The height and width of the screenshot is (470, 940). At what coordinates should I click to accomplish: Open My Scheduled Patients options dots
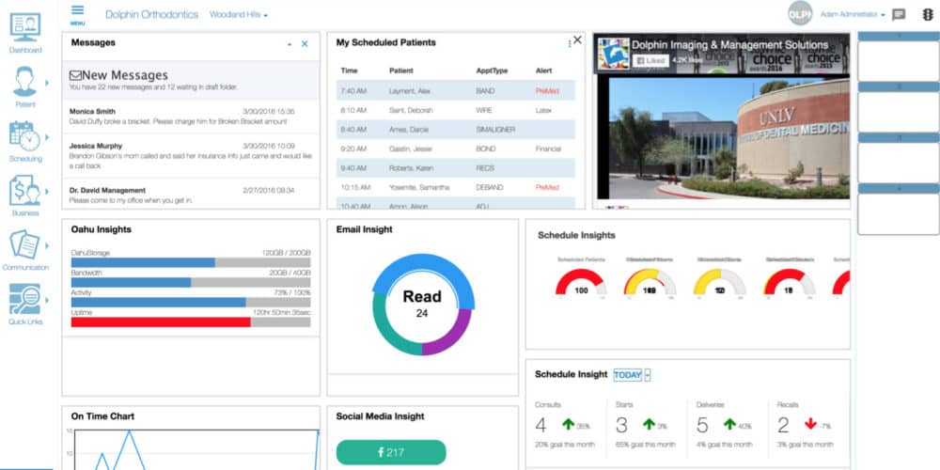(x=569, y=44)
